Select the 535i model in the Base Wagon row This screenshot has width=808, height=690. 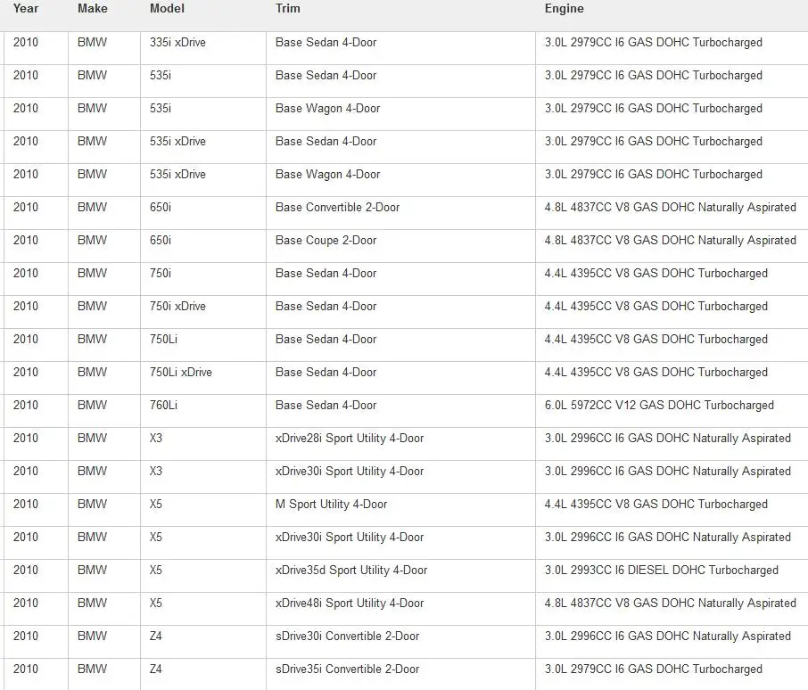161,108
